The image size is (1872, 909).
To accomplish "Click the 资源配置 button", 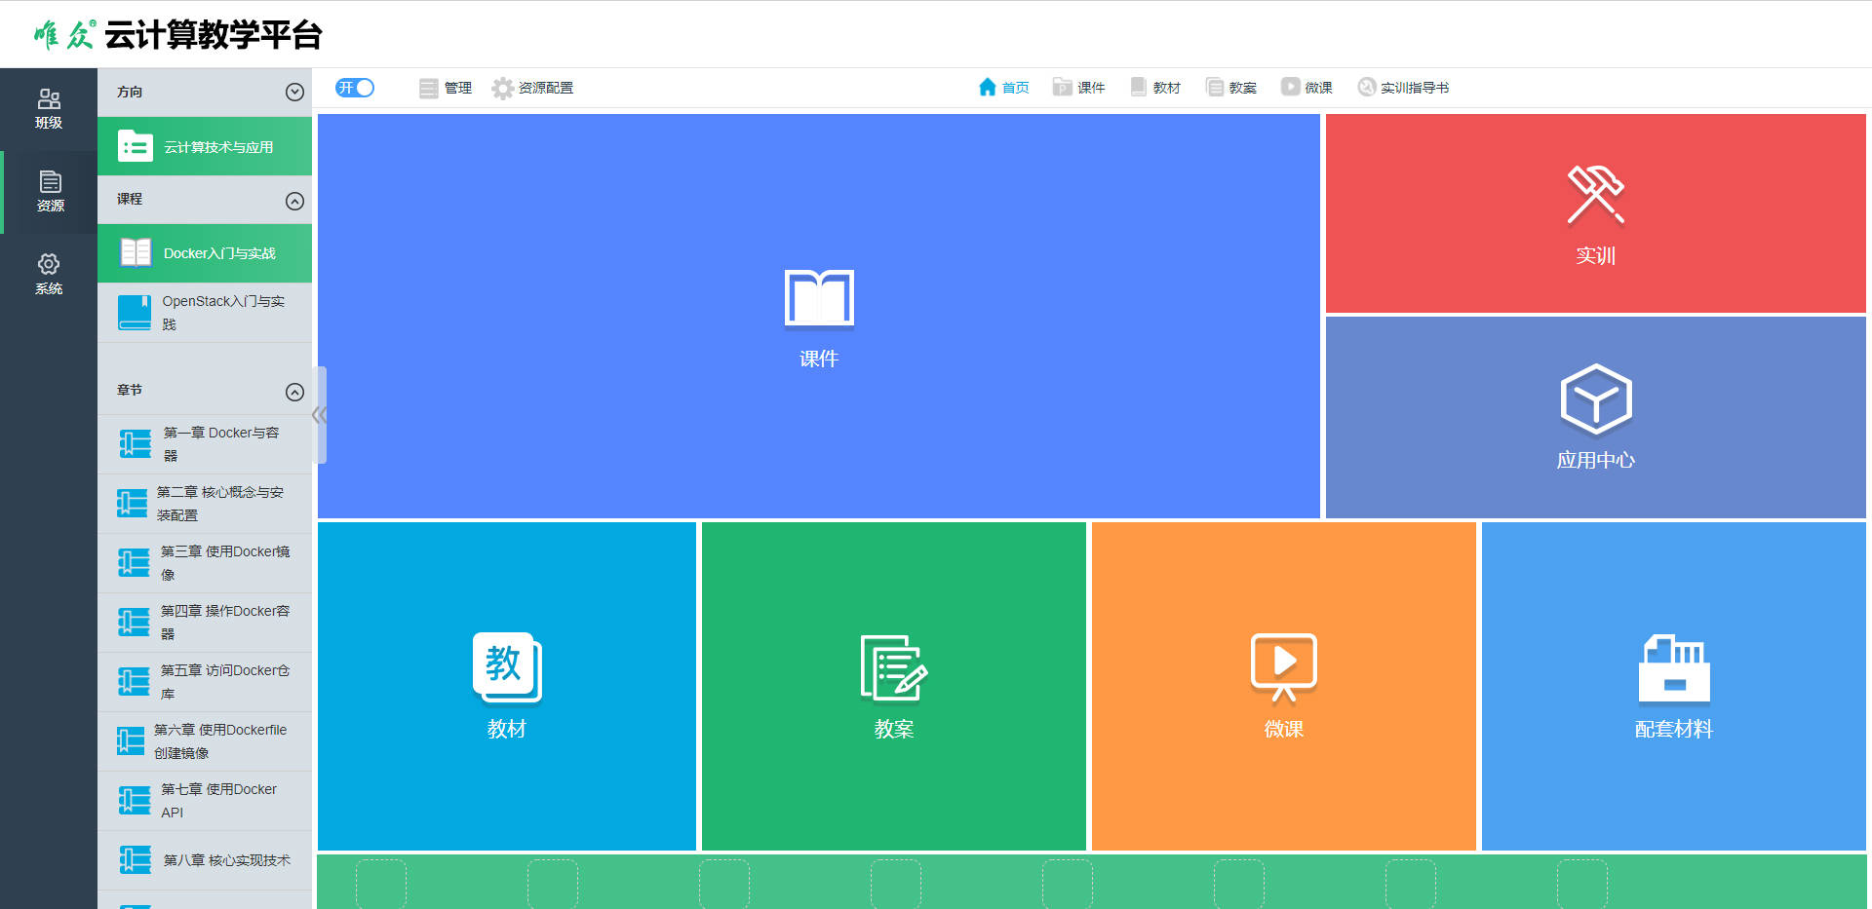I will click(532, 88).
